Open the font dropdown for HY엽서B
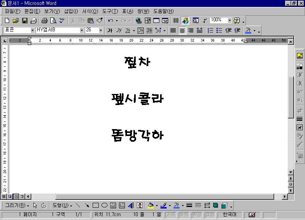 pos(82,31)
